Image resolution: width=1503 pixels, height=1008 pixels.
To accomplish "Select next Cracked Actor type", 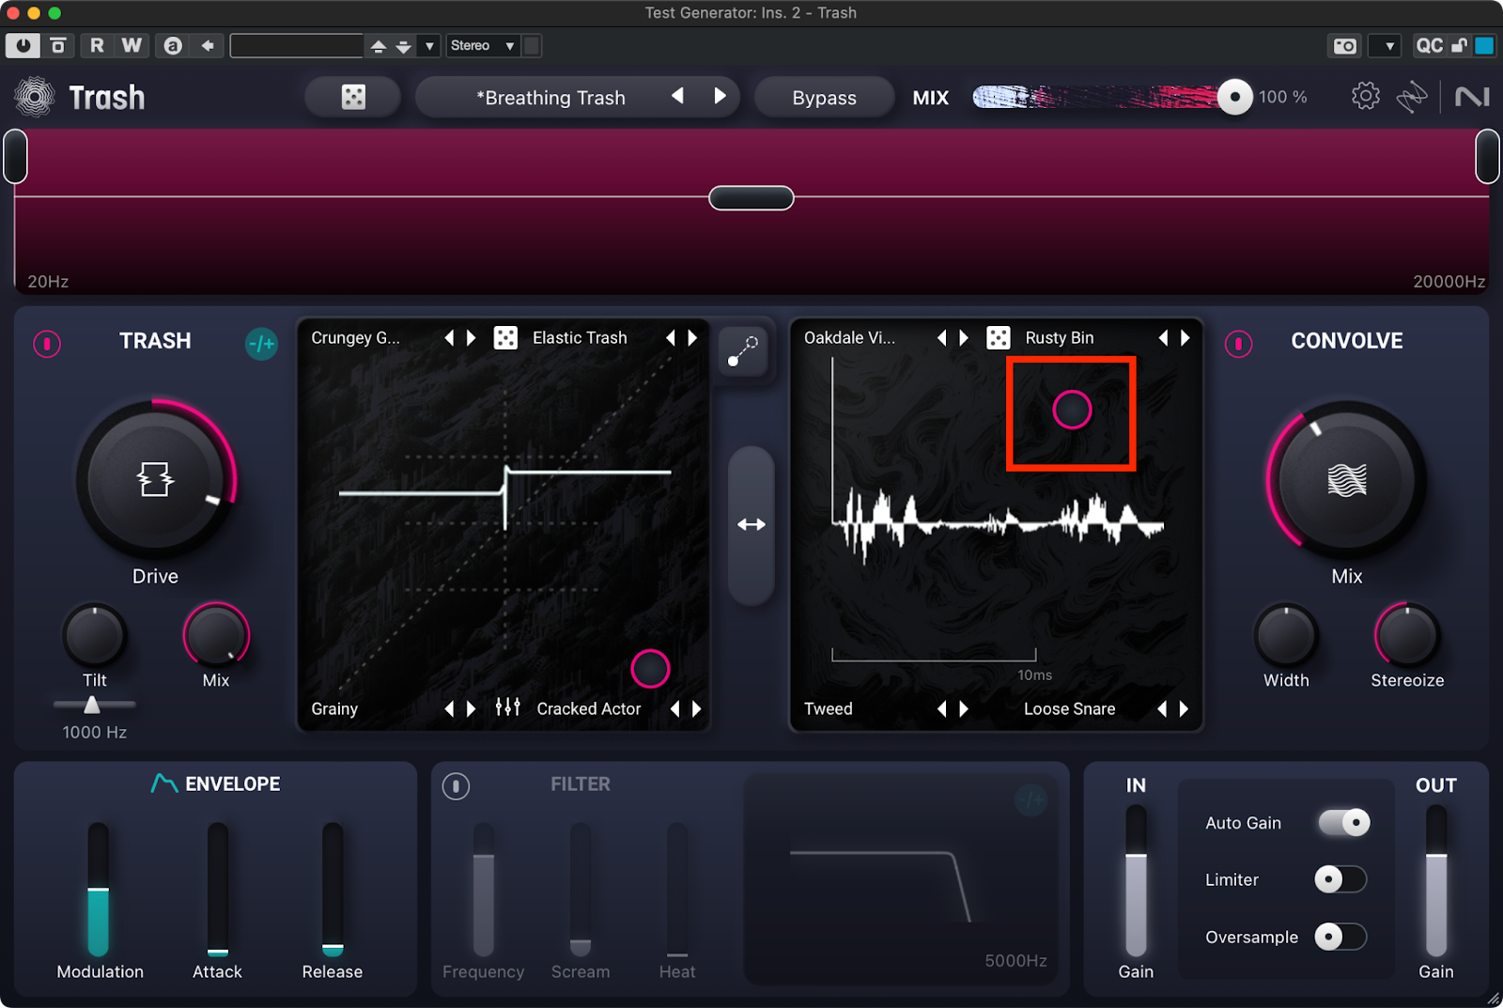I will (696, 708).
